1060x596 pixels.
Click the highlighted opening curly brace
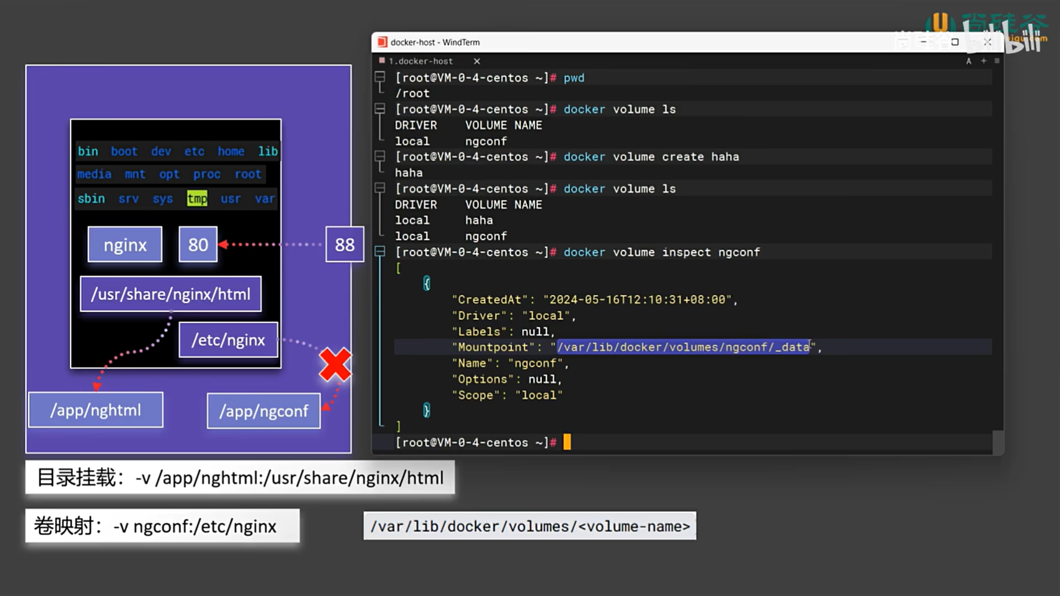(426, 284)
